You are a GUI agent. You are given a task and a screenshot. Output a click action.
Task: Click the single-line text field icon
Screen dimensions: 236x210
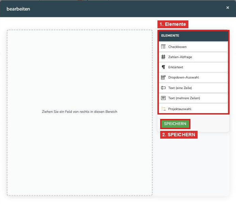163,88
